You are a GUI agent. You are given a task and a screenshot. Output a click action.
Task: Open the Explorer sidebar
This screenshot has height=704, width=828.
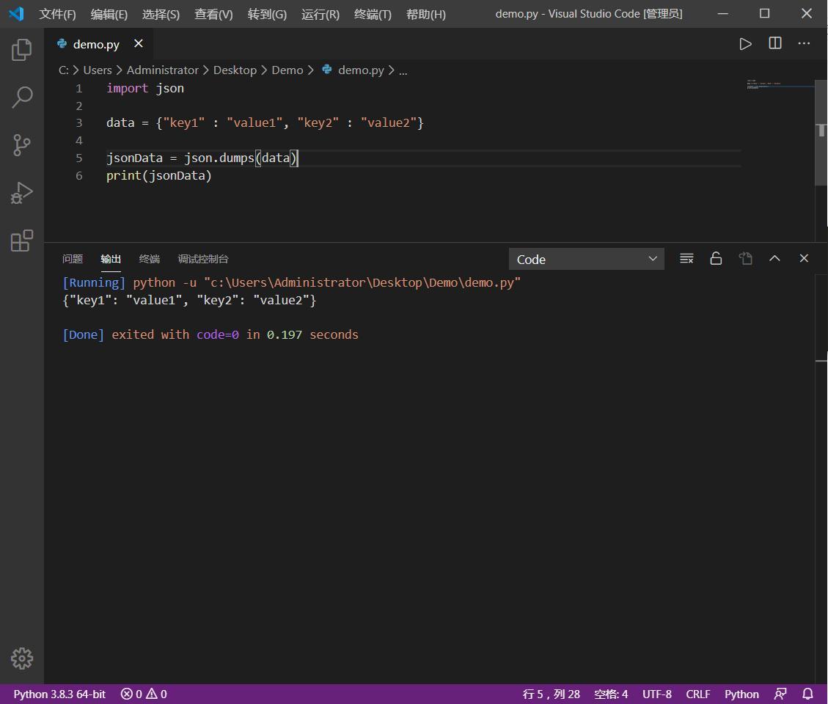(21, 48)
